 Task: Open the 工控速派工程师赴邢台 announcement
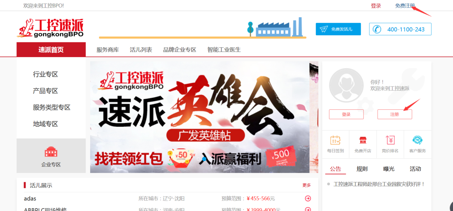coord(379,184)
